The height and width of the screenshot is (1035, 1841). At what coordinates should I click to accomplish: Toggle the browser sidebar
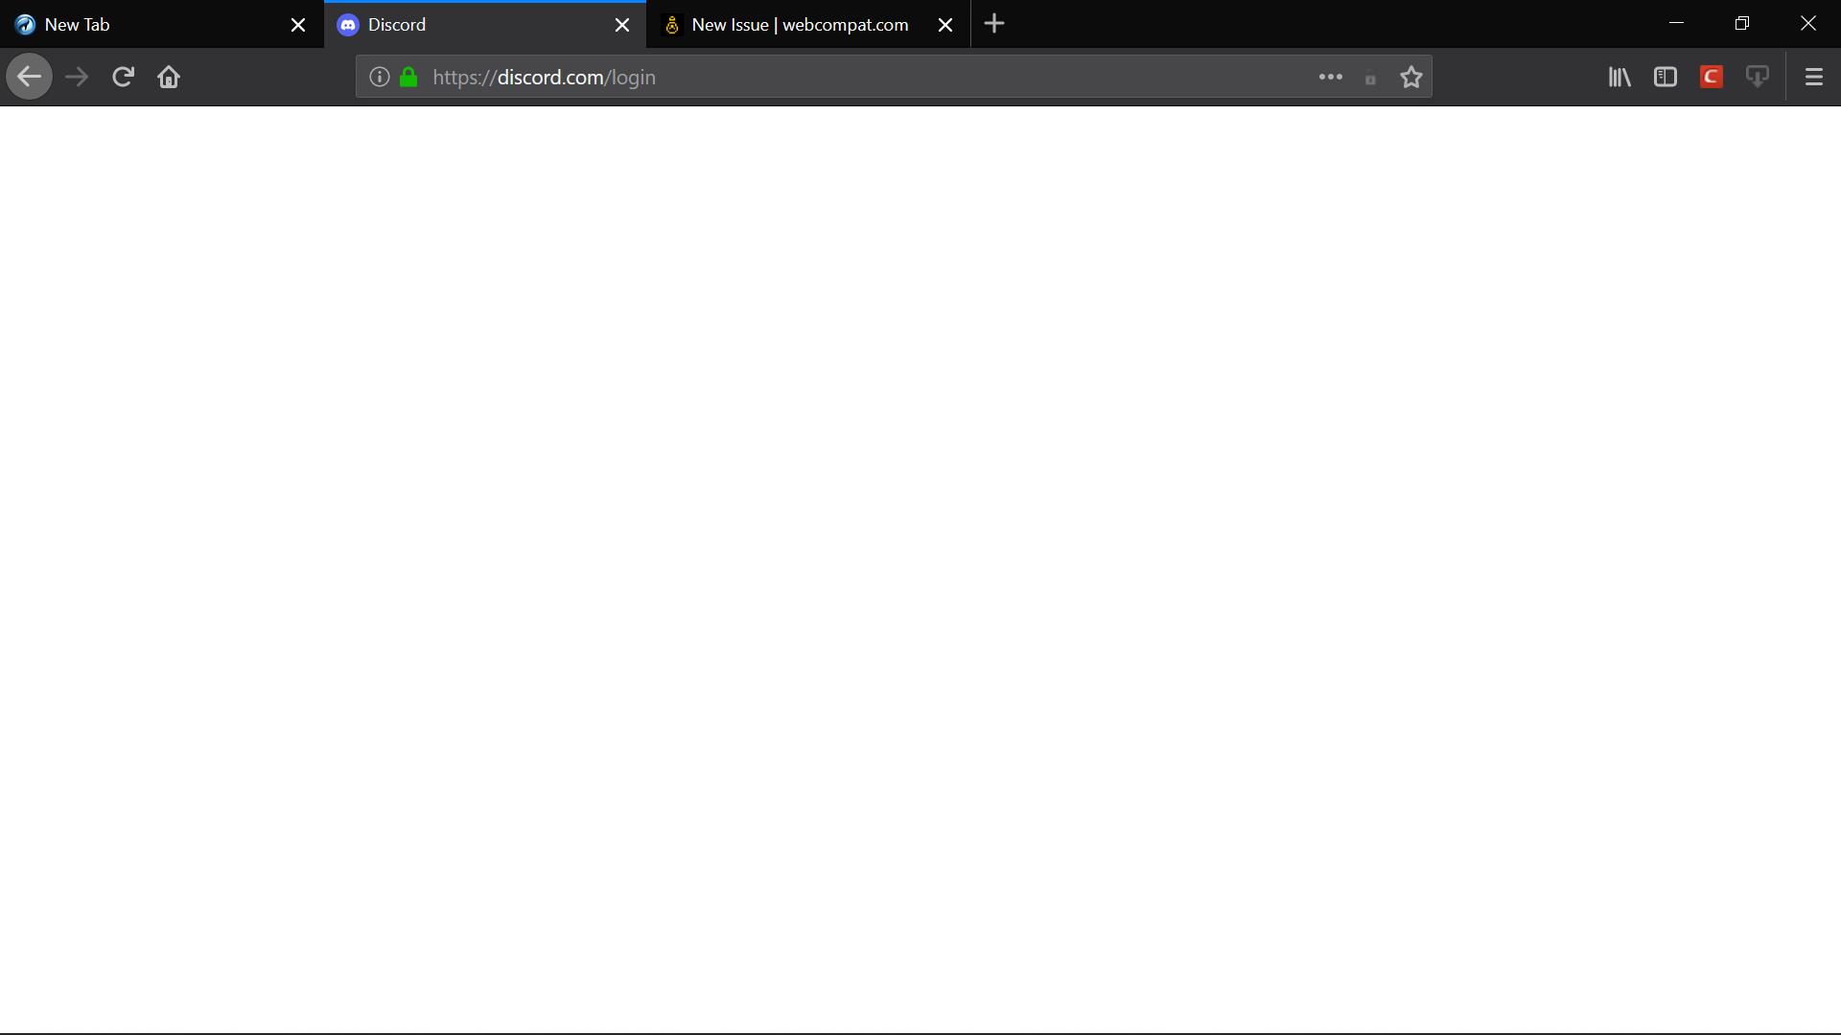pyautogui.click(x=1666, y=77)
